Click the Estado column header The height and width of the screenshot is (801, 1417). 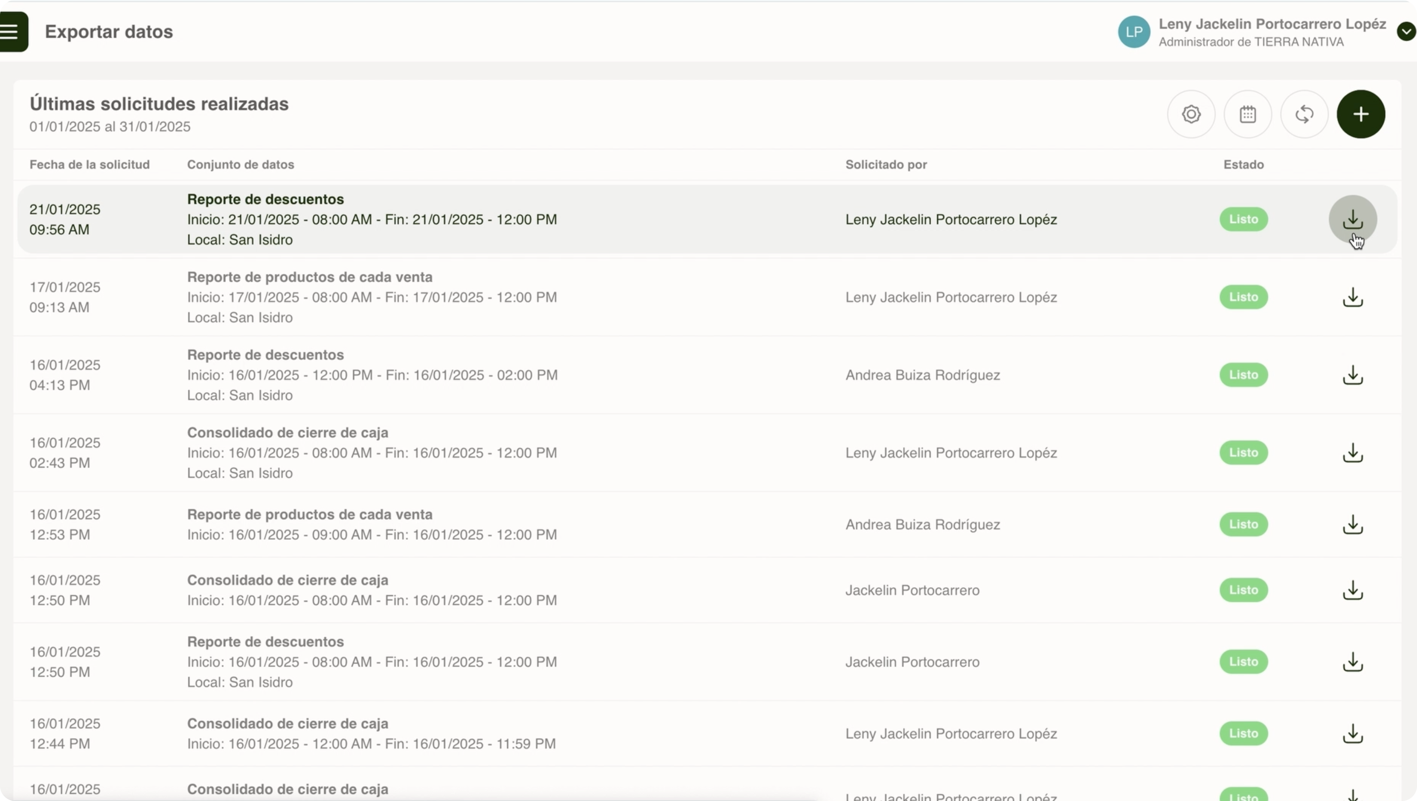(1243, 165)
